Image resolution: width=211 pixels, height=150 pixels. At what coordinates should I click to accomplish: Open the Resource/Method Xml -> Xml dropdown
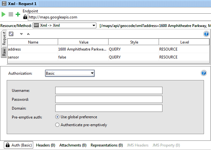[64, 25]
